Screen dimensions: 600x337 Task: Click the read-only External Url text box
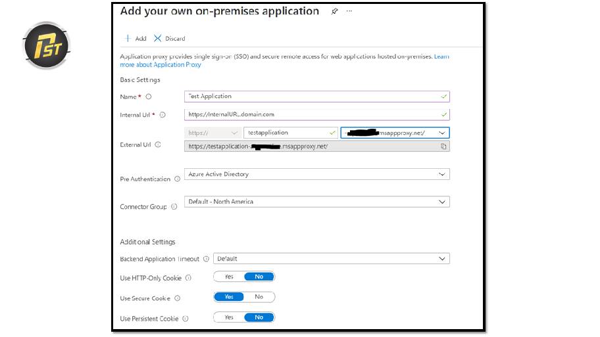pos(317,146)
